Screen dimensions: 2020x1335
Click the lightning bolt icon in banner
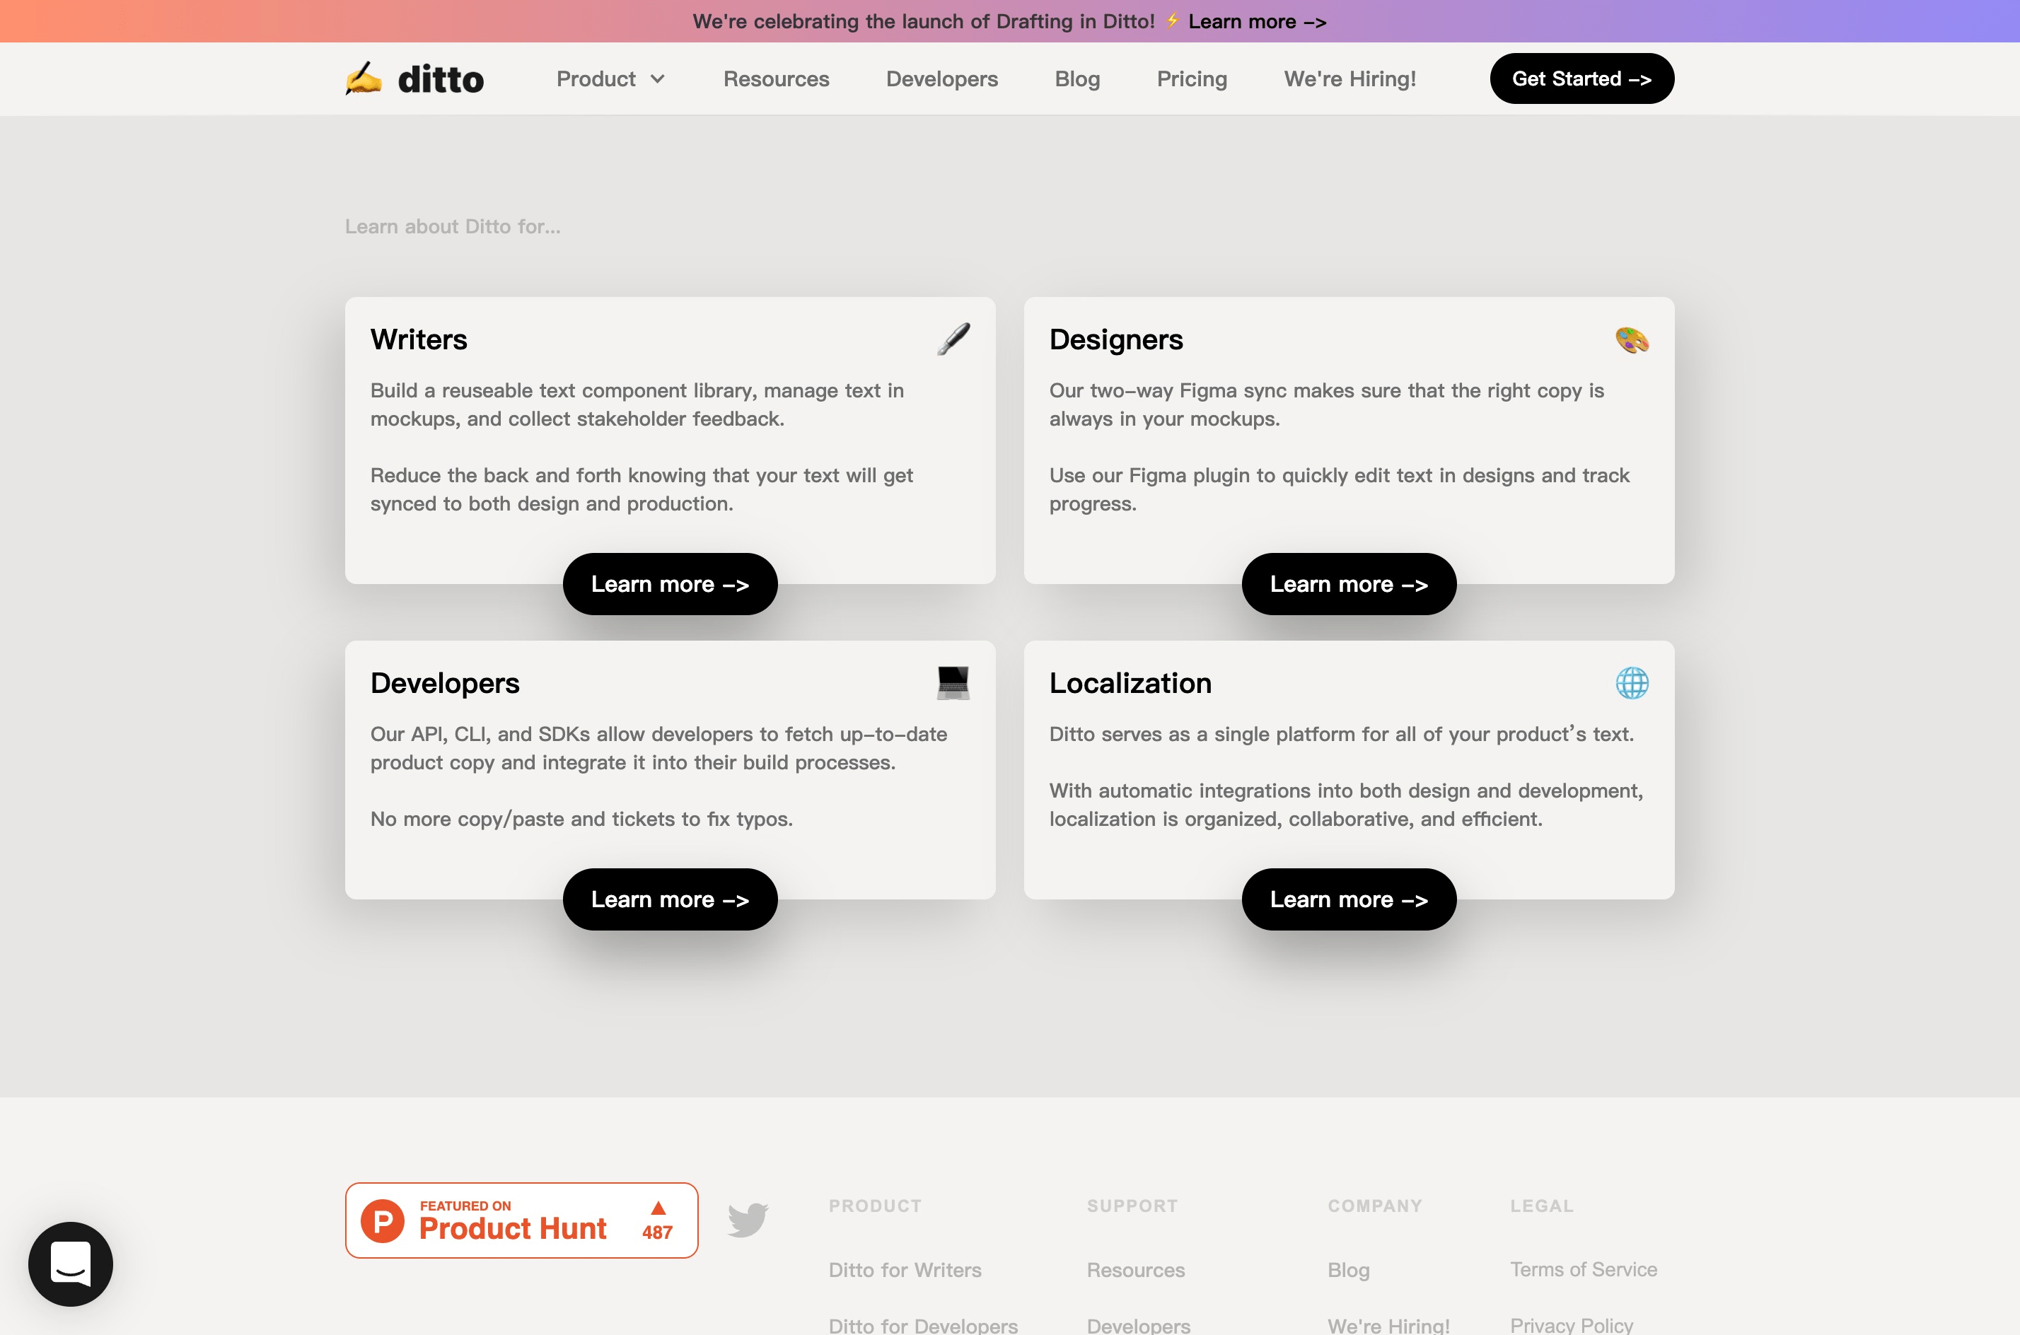[x=1172, y=21]
